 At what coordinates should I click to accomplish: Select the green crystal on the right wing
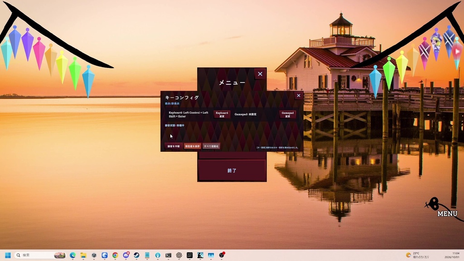(389, 72)
